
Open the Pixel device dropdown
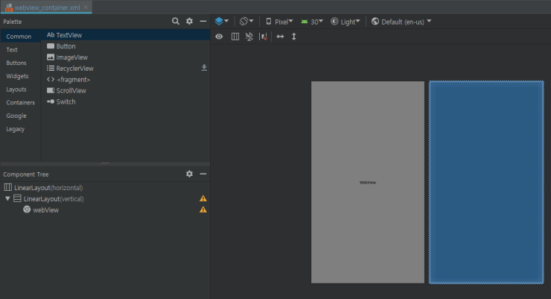(x=279, y=22)
